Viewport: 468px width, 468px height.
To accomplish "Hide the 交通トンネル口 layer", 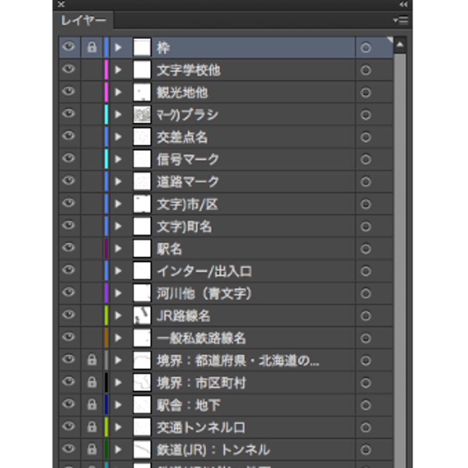I will (69, 427).
